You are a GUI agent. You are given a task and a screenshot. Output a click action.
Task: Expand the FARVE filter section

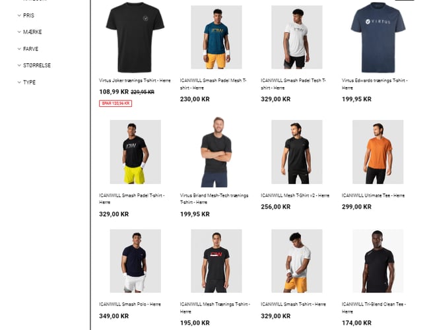[x=28, y=49]
